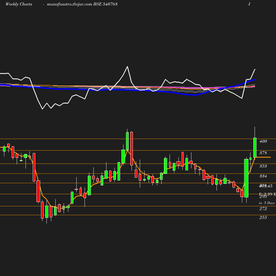
Task: Click the 400 price level label
Action: pyautogui.click(x=263, y=141)
